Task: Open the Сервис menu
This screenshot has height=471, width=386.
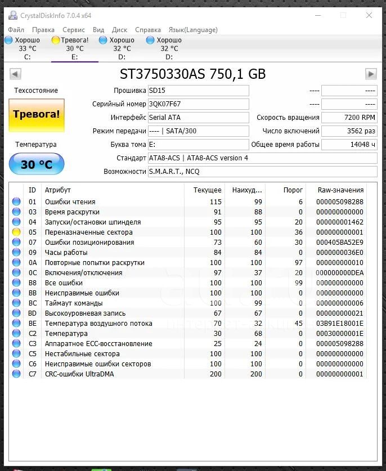Action: click(x=74, y=30)
